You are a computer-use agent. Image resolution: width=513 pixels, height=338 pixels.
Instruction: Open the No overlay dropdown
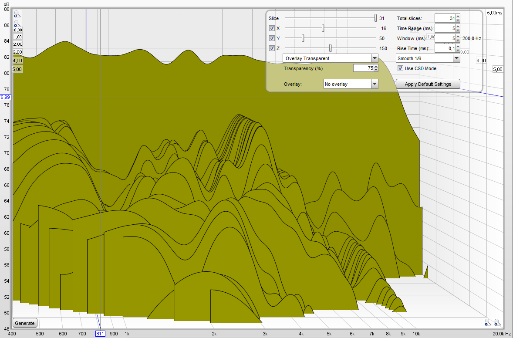[351, 84]
